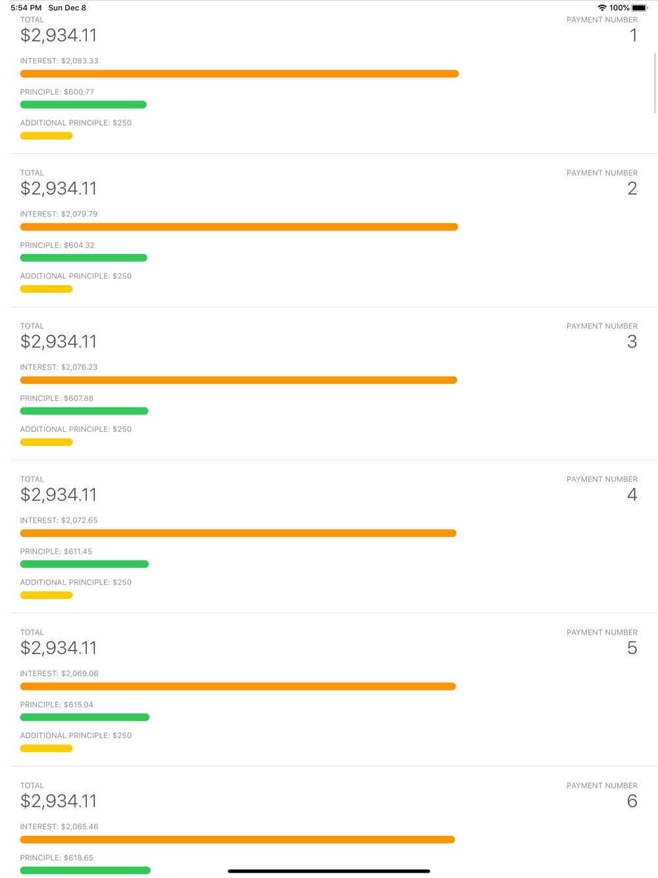Tap the Wi-Fi icon in status bar

point(602,8)
